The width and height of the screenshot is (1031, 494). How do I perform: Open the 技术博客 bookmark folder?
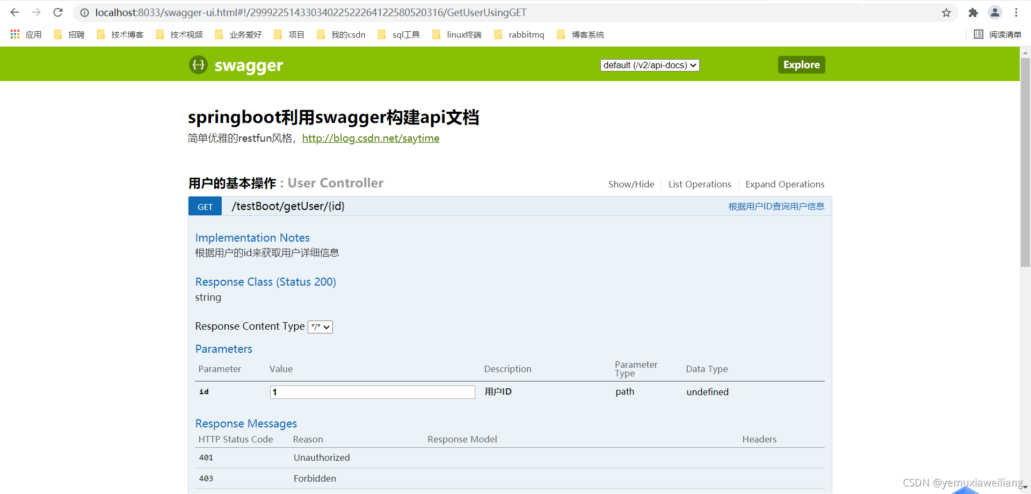coord(120,34)
